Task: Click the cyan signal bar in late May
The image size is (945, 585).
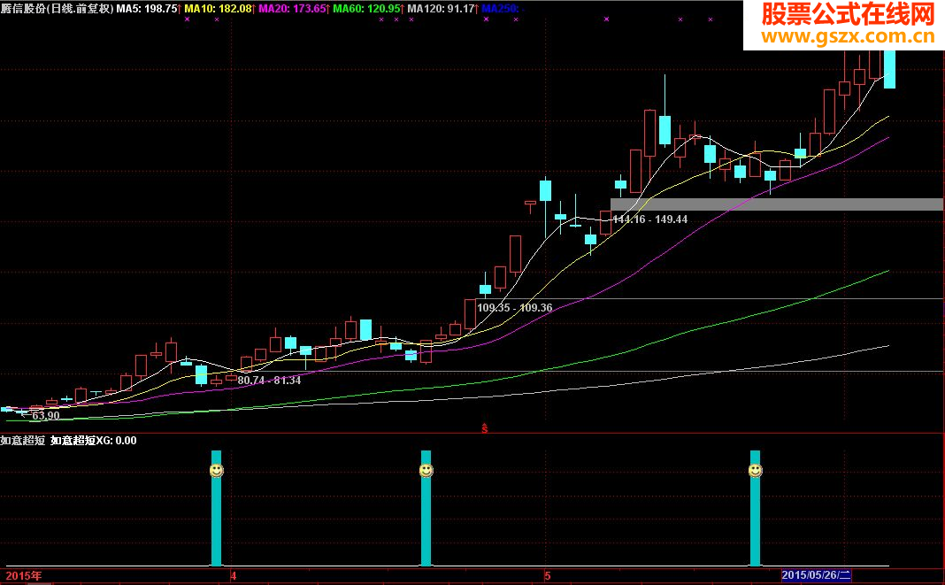Action: coord(755,508)
